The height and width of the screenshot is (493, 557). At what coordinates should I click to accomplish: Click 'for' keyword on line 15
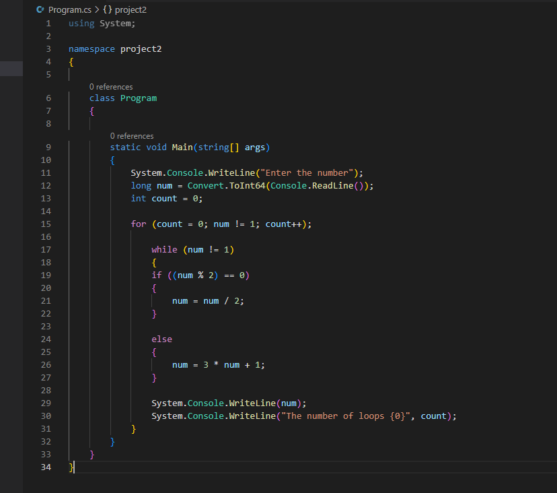tap(139, 224)
